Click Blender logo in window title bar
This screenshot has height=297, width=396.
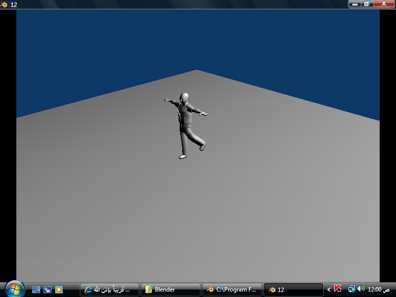(4, 4)
